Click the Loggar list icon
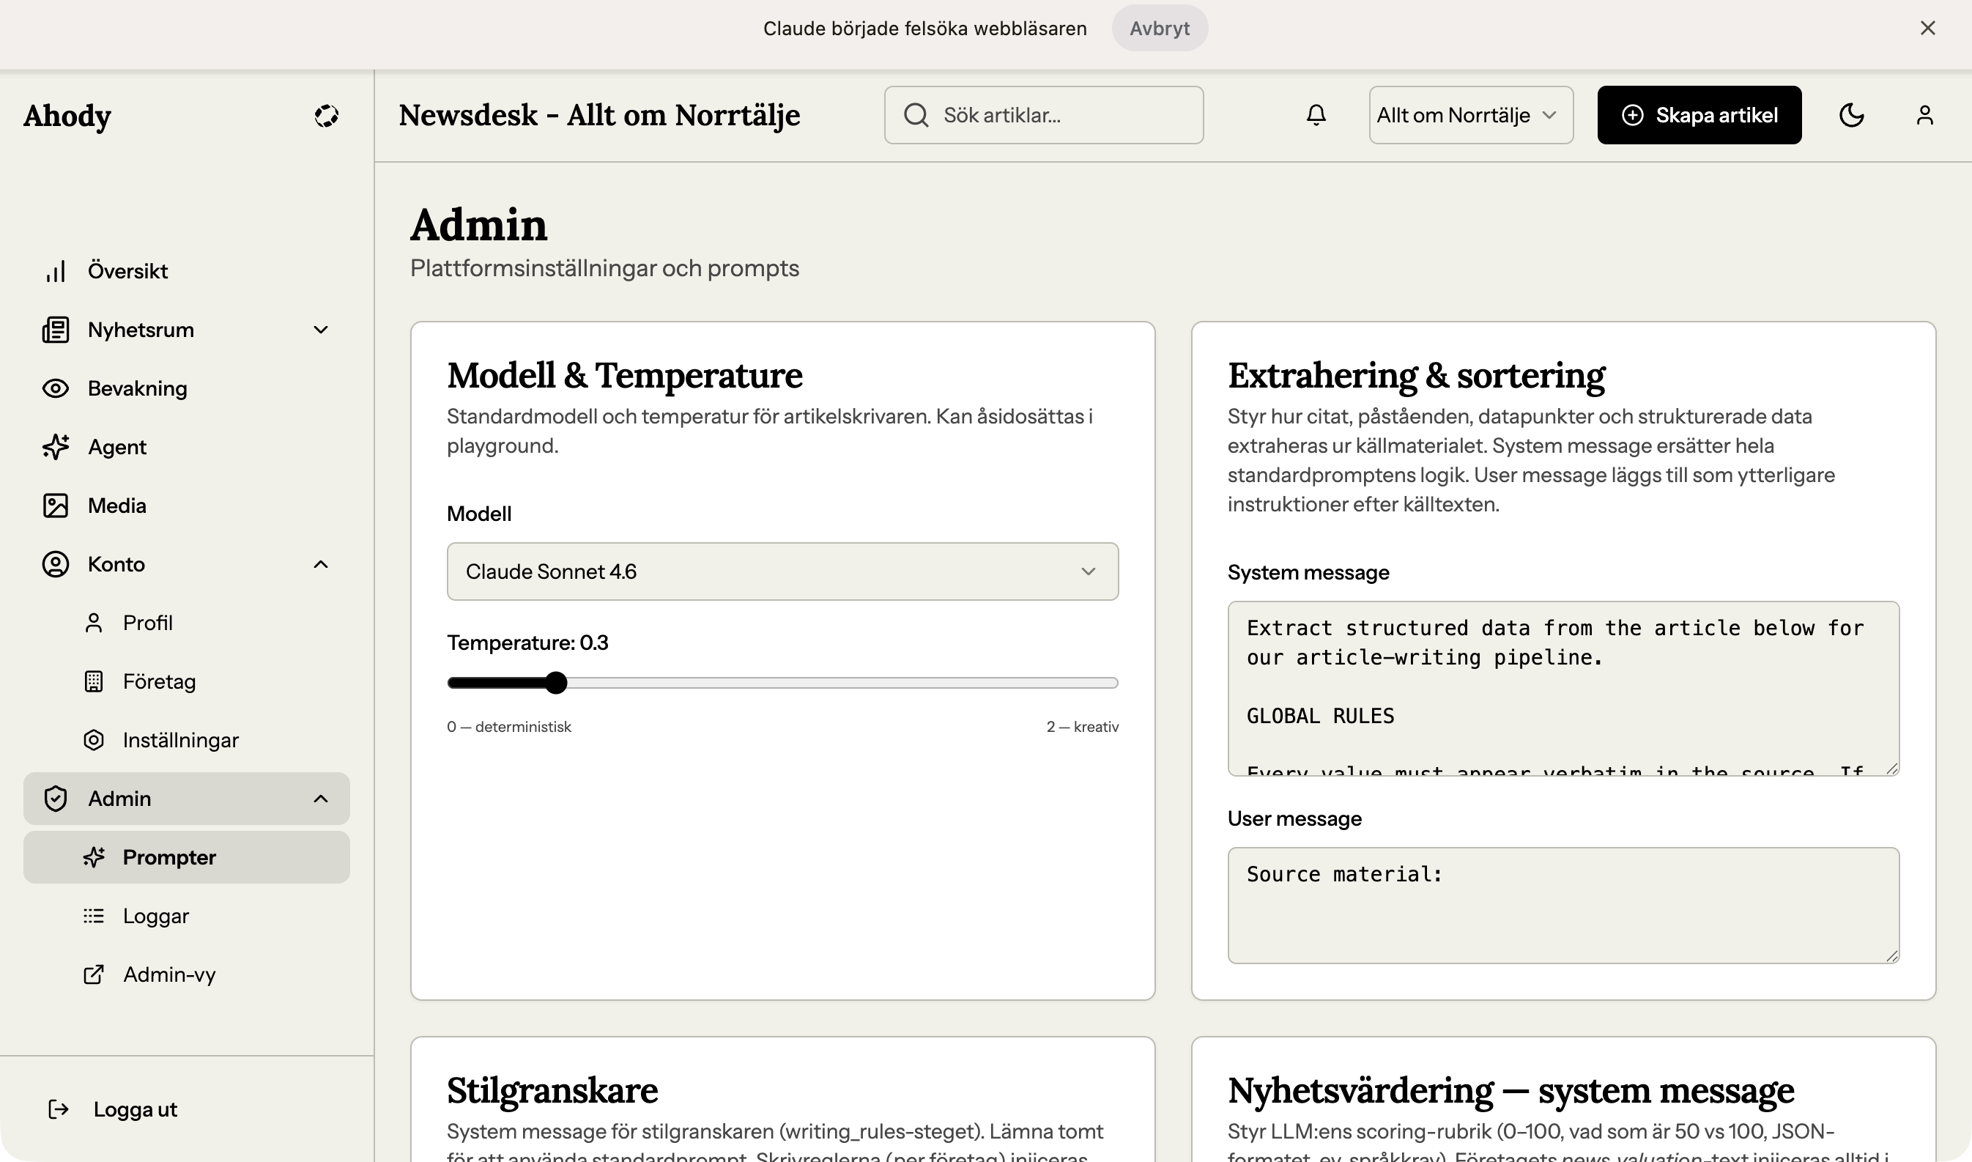 click(94, 916)
